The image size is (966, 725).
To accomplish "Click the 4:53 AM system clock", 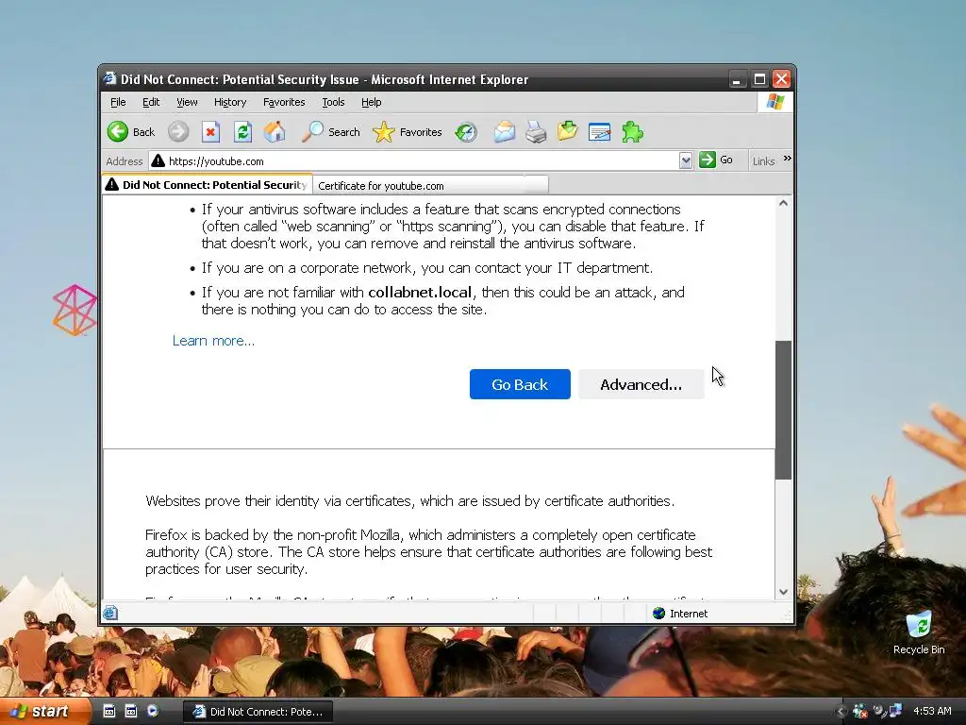I will pos(931,711).
